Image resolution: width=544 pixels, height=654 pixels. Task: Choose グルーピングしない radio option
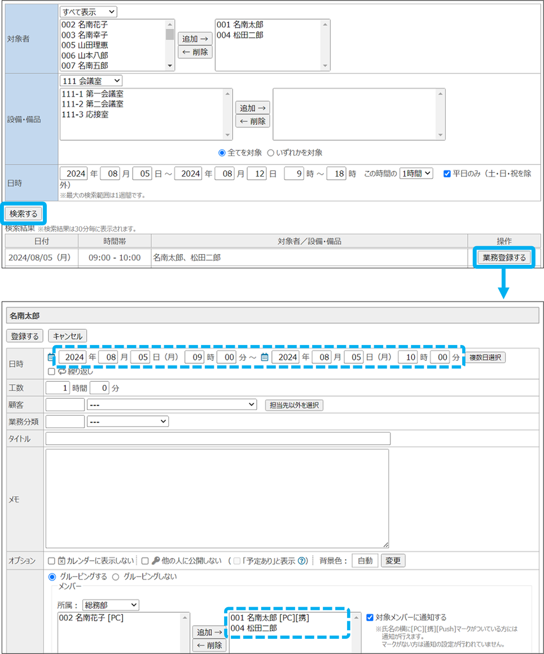pos(116,577)
